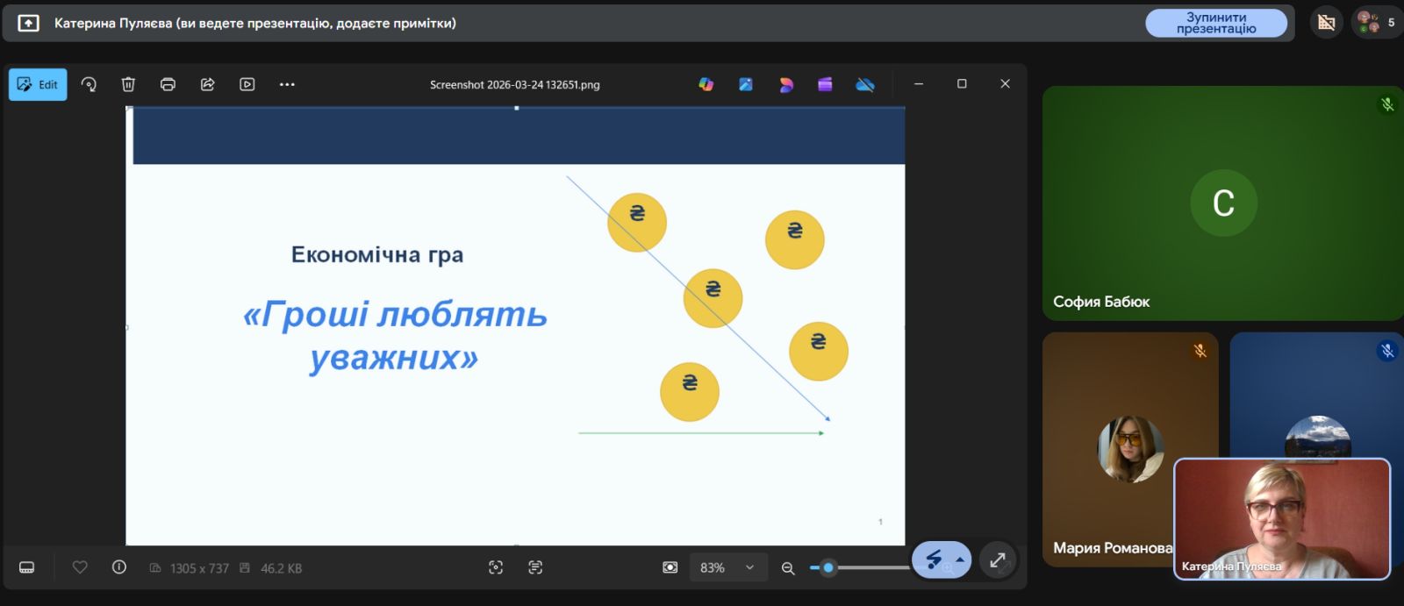Viewport: 1404px width, 606px height.
Task: Expand the annotation tool arrow menu
Action: 960,560
